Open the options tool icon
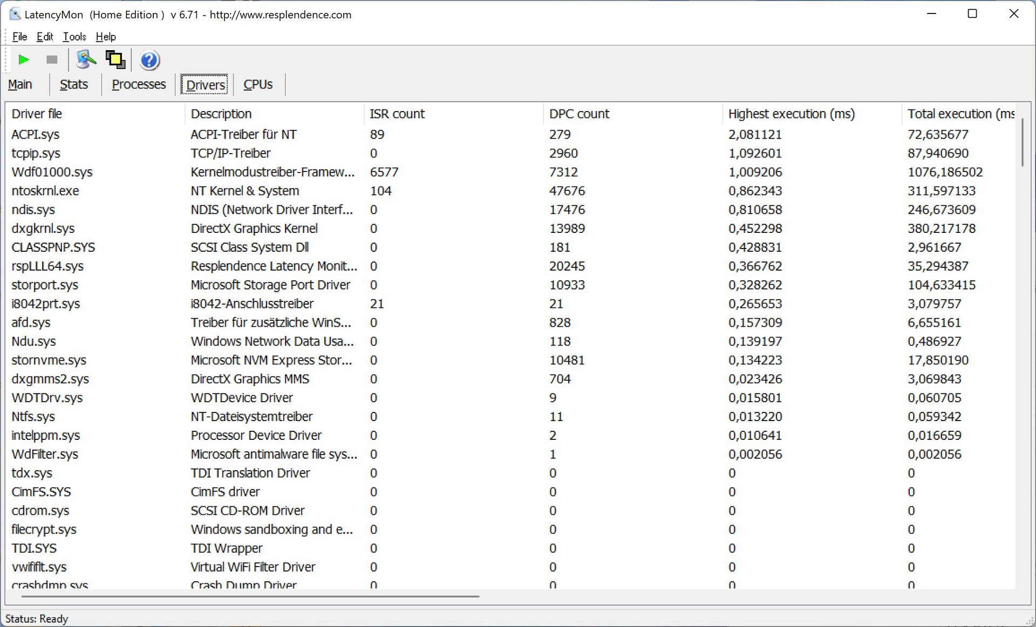This screenshot has height=627, width=1036. coord(85,60)
